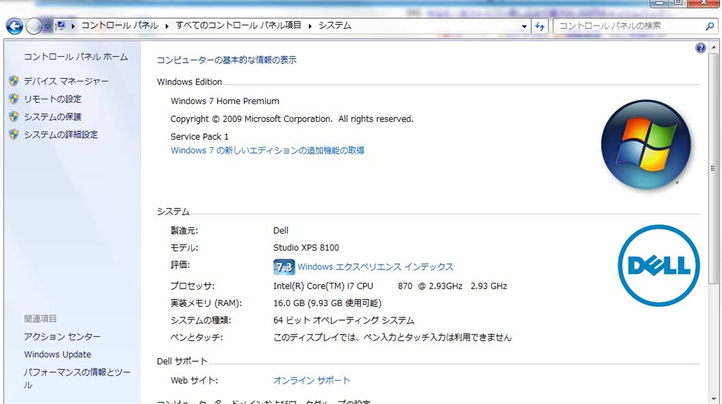
Task: Open オンライン サポート link
Action: [x=312, y=381]
